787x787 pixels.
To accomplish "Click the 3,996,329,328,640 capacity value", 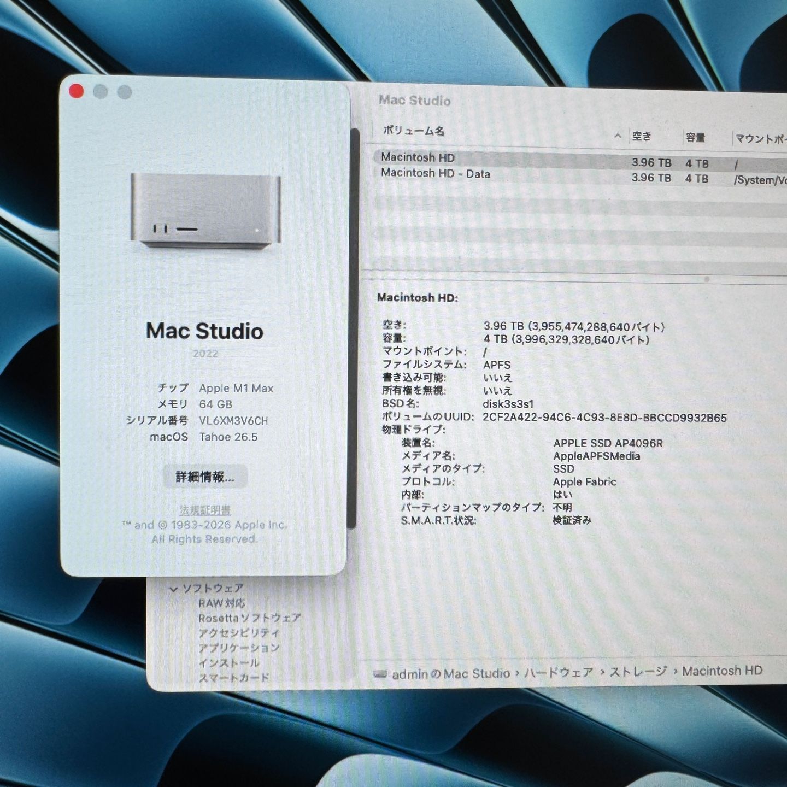I will tap(566, 340).
